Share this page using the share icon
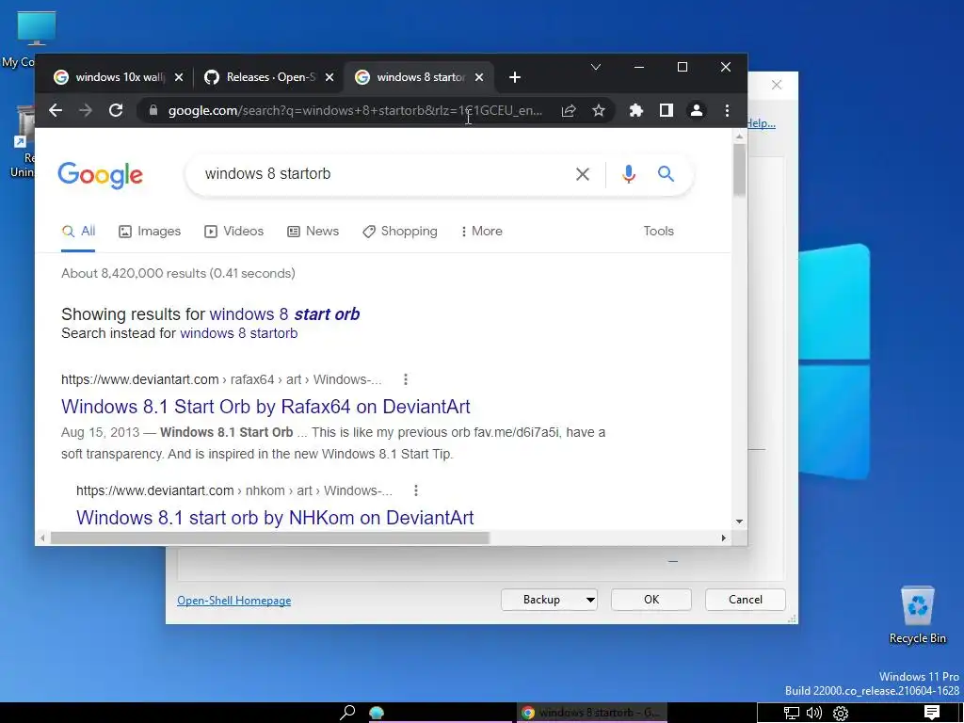Image resolution: width=964 pixels, height=723 pixels. click(x=569, y=111)
